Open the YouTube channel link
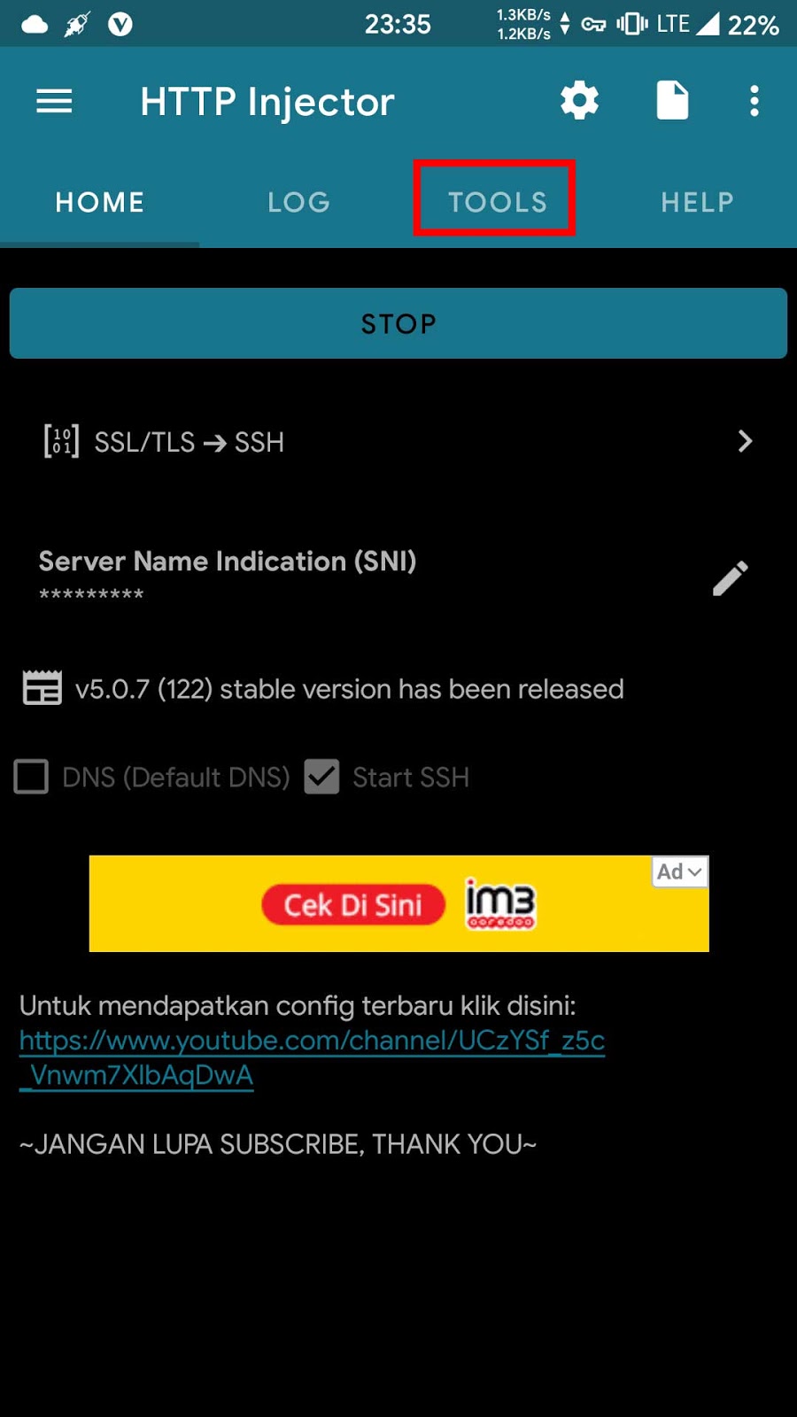 click(x=312, y=1057)
